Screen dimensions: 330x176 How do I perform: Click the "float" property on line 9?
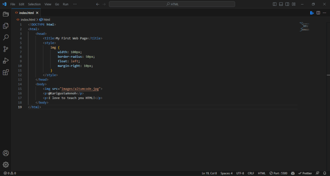click(62, 61)
